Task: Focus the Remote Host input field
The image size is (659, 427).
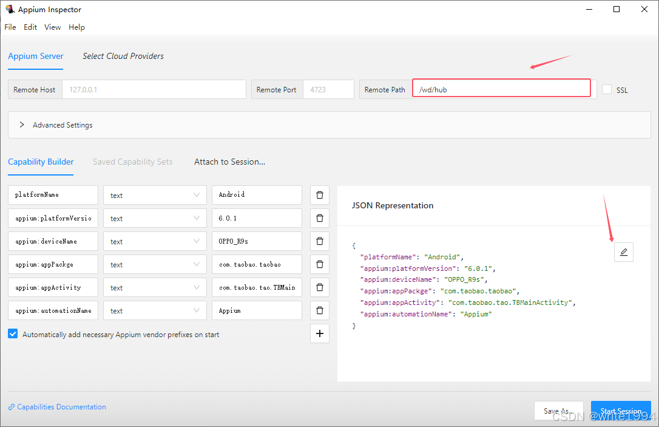Action: pyautogui.click(x=154, y=90)
